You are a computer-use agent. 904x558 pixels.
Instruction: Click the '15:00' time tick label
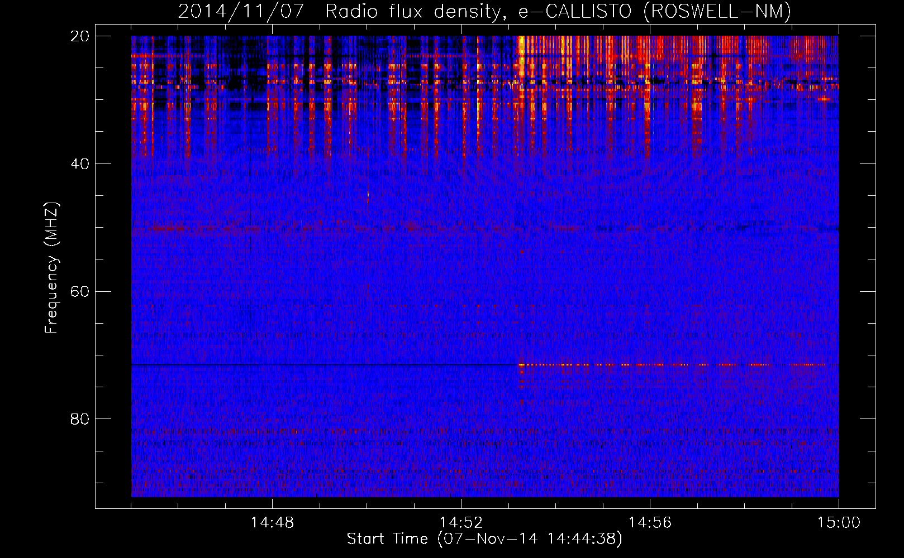tap(839, 523)
